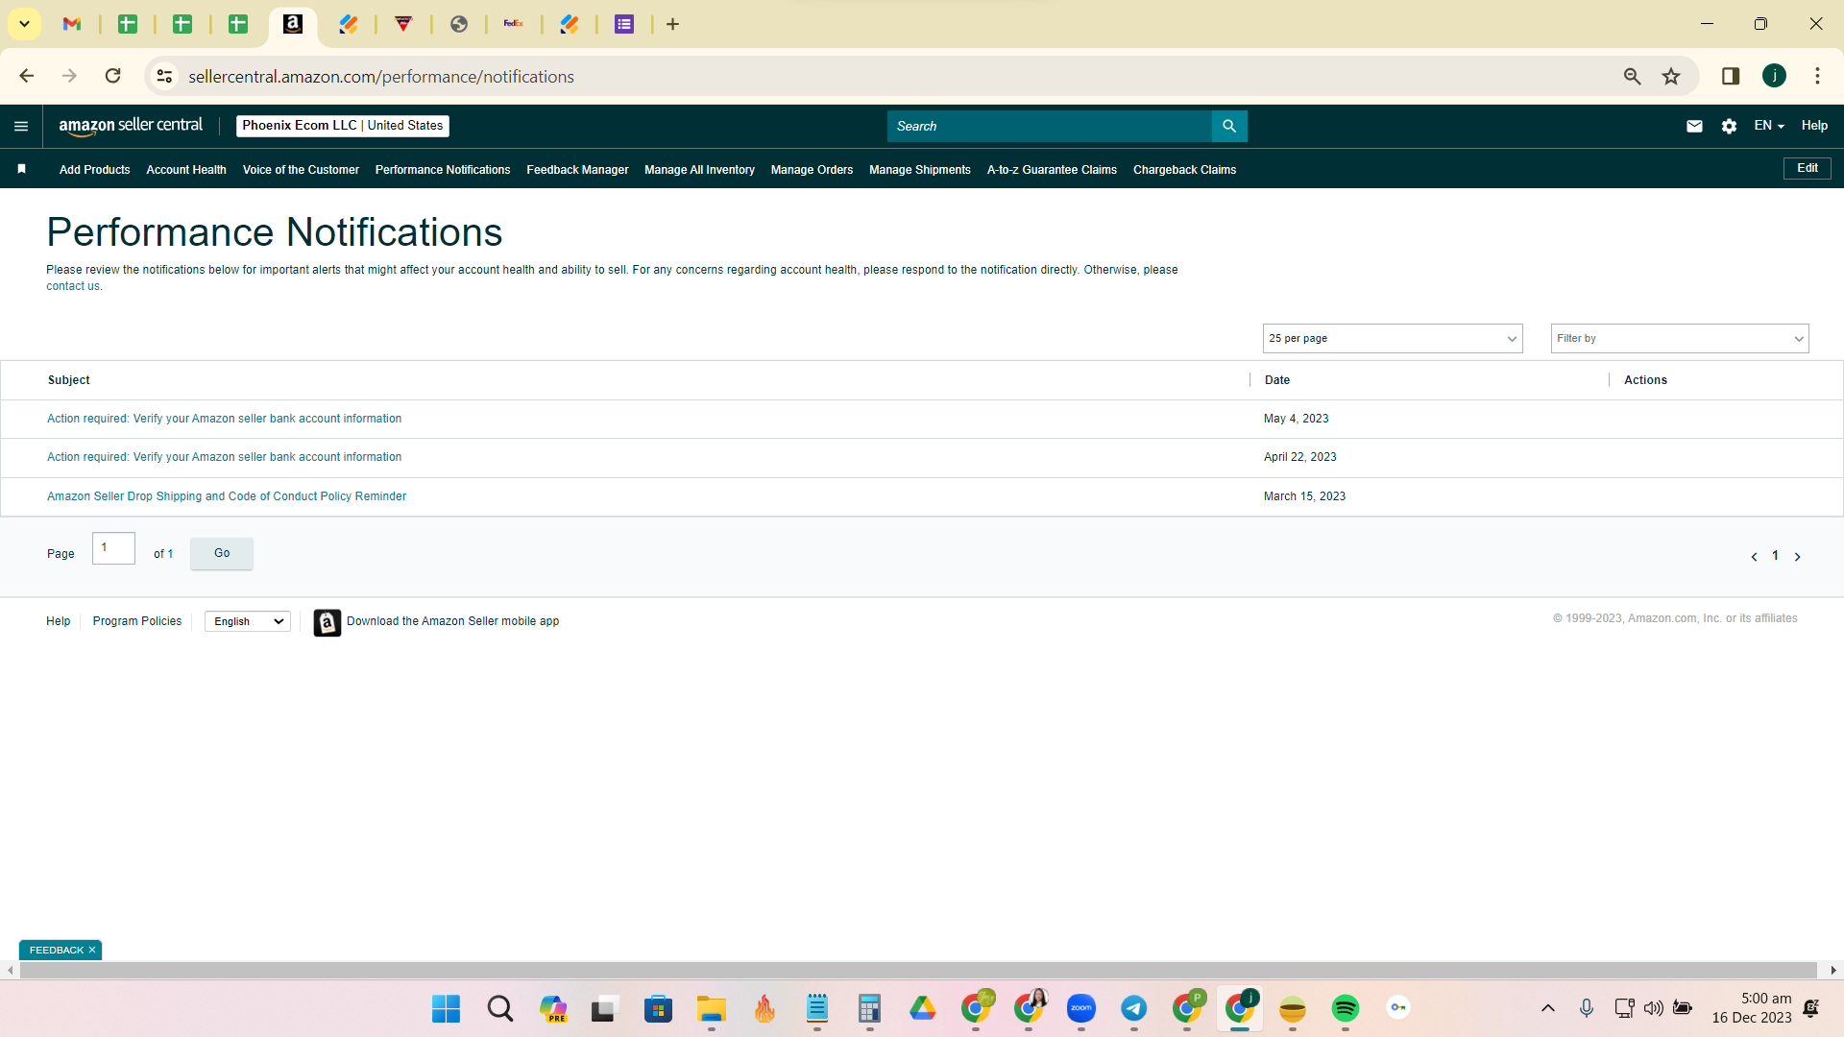
Task: Go to the previous page with the left chevron
Action: pos(1754,557)
